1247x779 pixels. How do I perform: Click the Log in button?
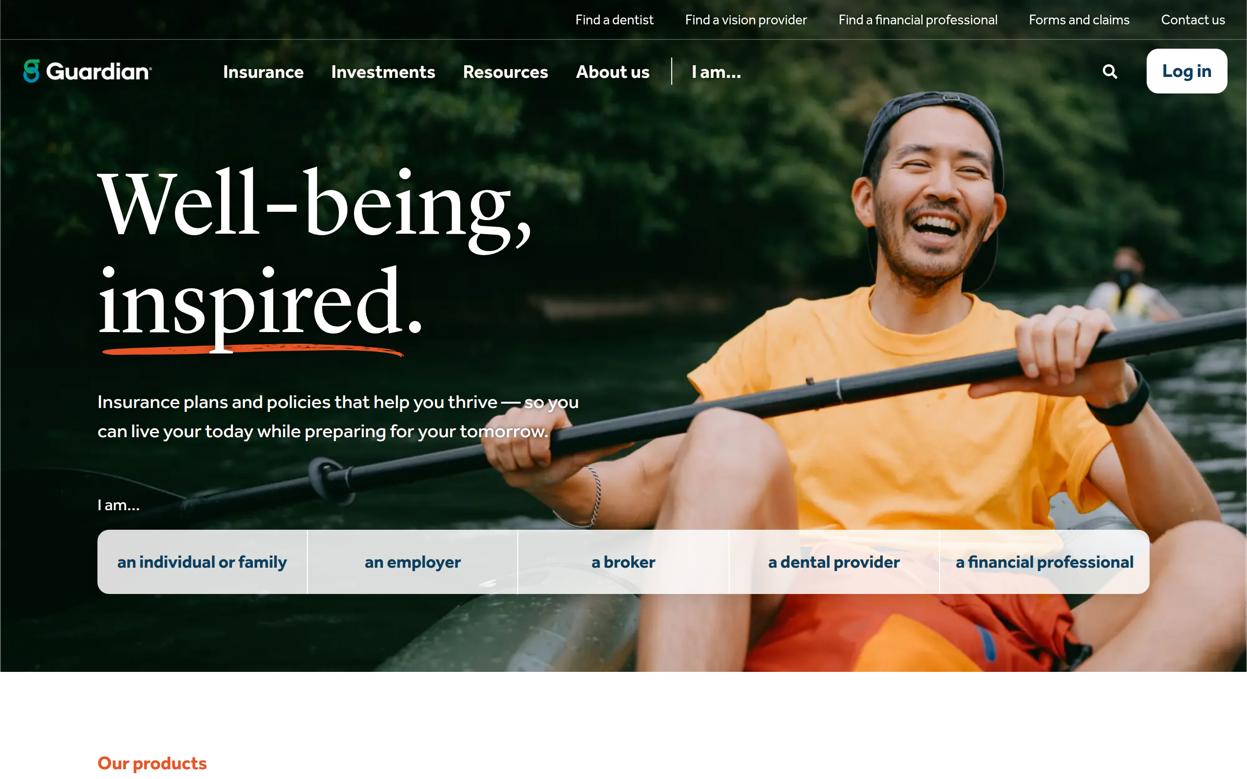[1186, 71]
